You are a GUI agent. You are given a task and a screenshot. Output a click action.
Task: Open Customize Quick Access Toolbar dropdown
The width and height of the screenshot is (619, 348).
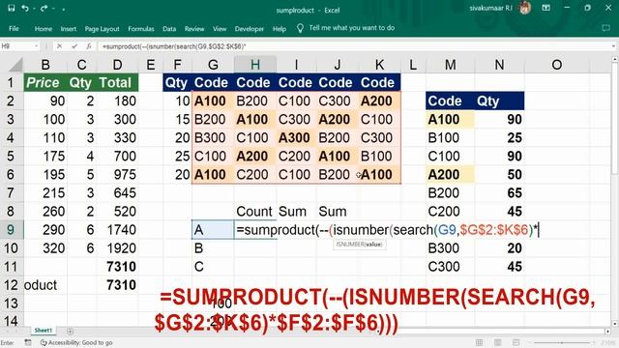coord(63,9)
